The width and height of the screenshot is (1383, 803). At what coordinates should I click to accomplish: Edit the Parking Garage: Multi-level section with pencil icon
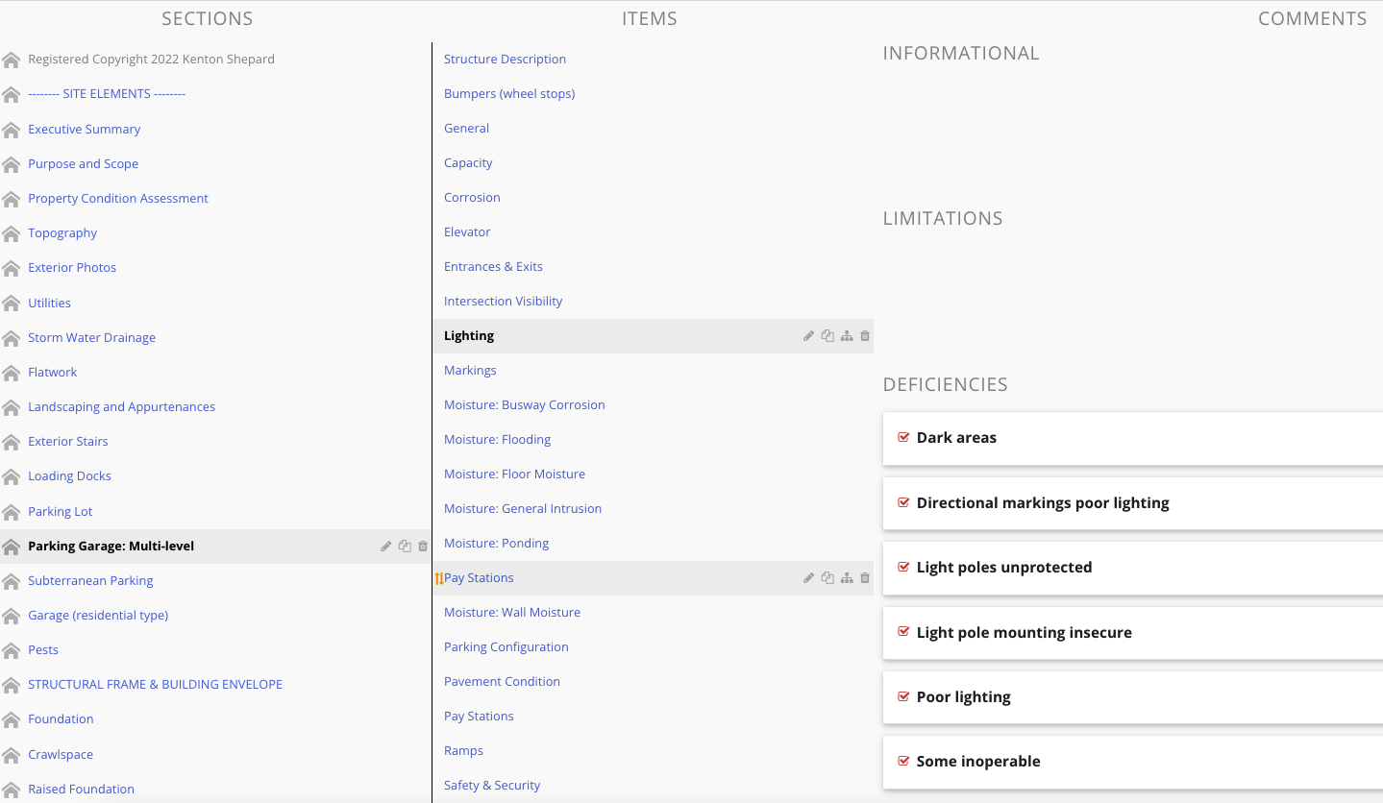click(x=386, y=547)
